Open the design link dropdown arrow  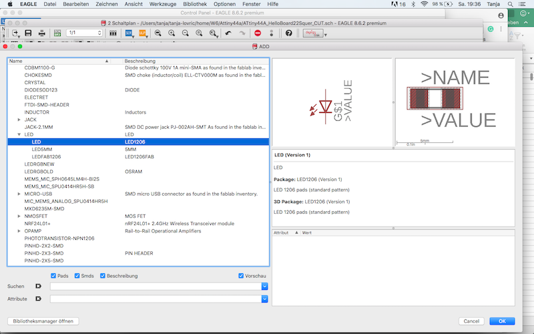(x=325, y=35)
